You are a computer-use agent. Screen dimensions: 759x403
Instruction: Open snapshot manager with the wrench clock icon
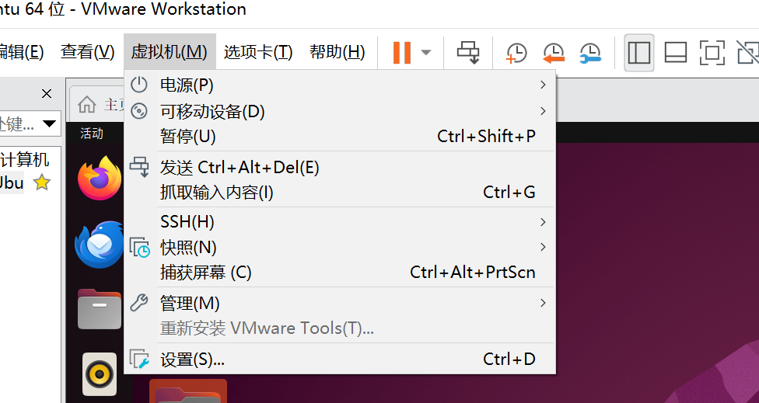[x=590, y=53]
